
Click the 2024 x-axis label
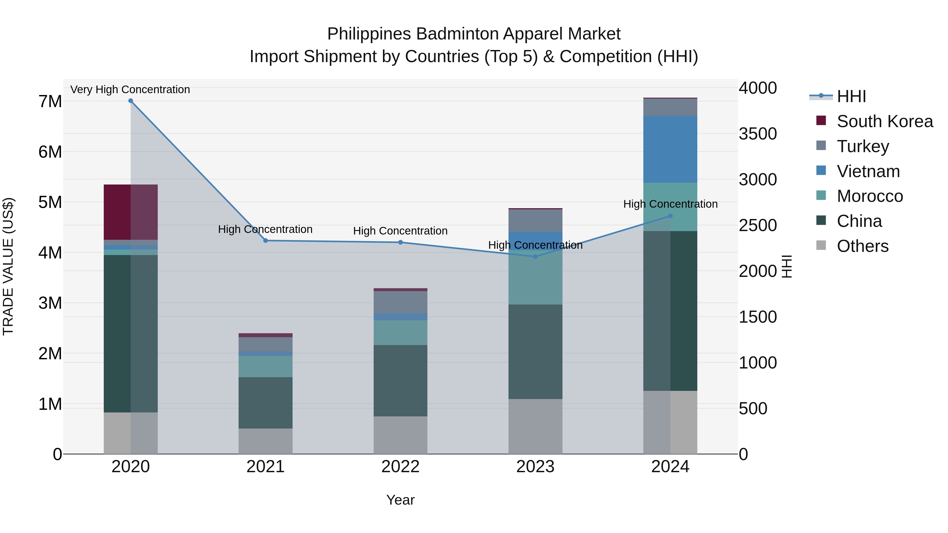point(670,467)
